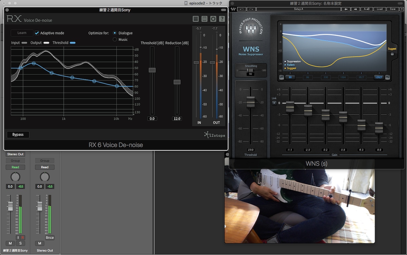Click the Learn button in RX
This screenshot has width=407, height=255.
[x=22, y=33]
